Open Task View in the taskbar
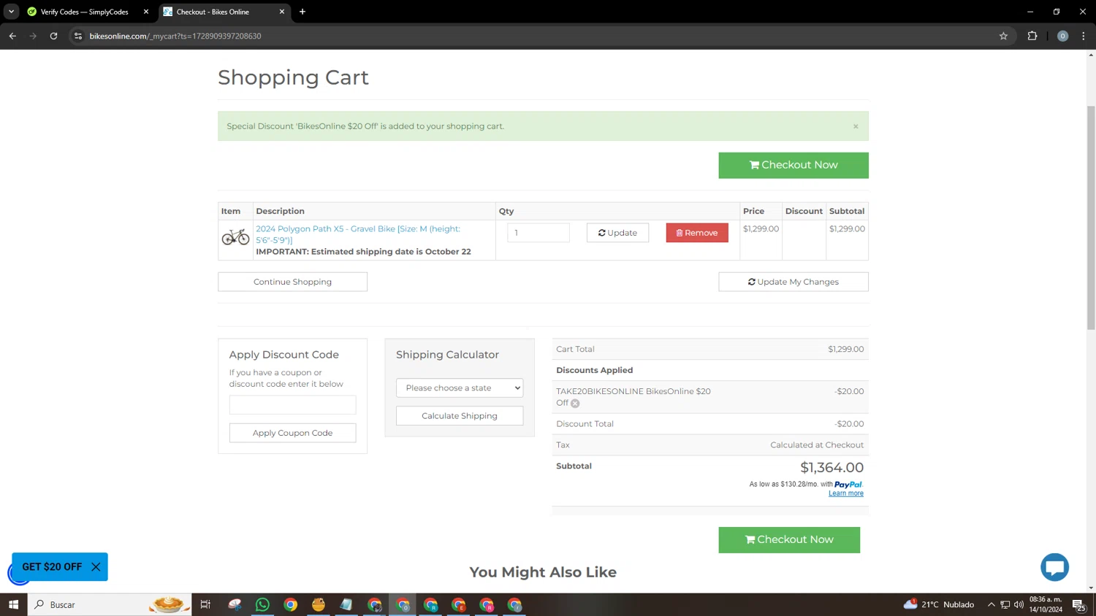Viewport: 1096px width, 616px height. [205, 604]
